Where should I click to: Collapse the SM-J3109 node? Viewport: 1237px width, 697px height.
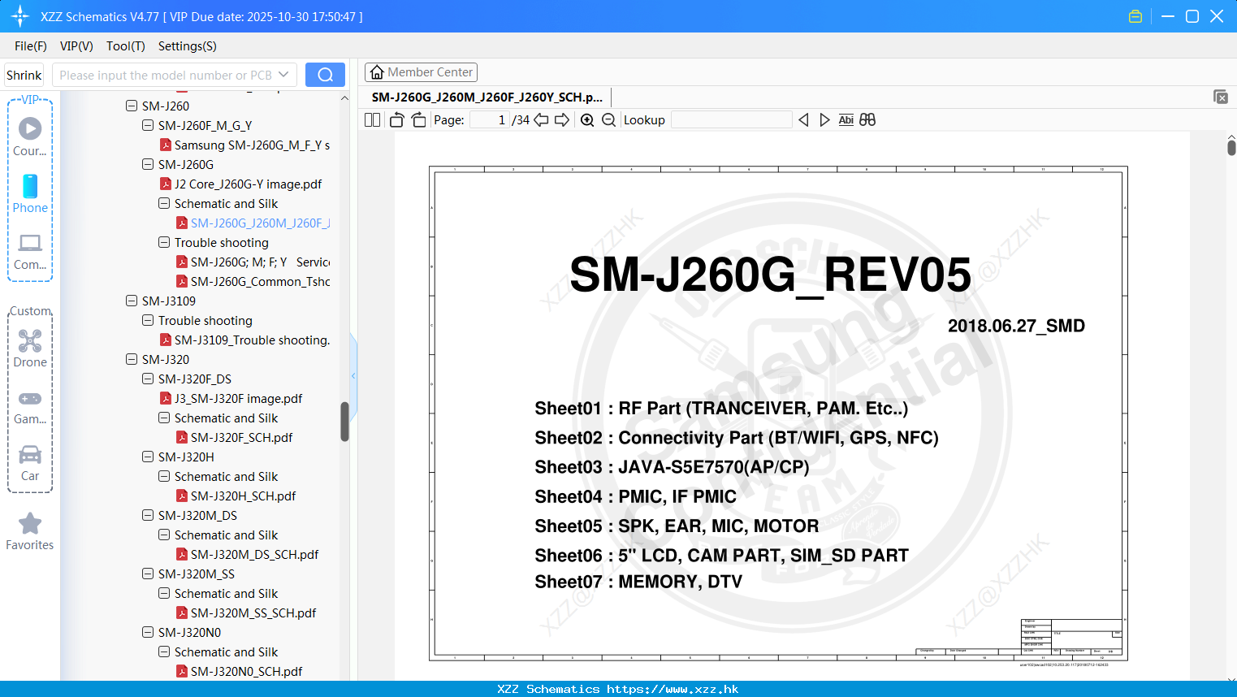click(x=132, y=301)
